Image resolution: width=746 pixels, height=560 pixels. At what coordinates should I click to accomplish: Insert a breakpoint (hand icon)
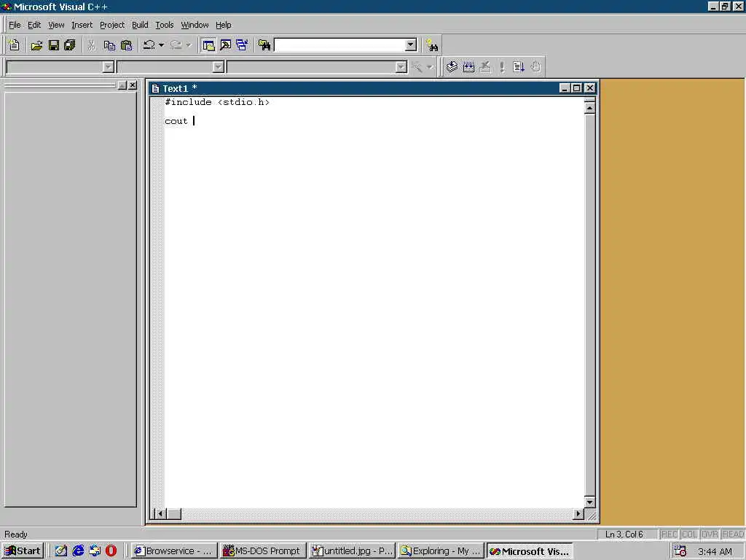click(x=535, y=66)
